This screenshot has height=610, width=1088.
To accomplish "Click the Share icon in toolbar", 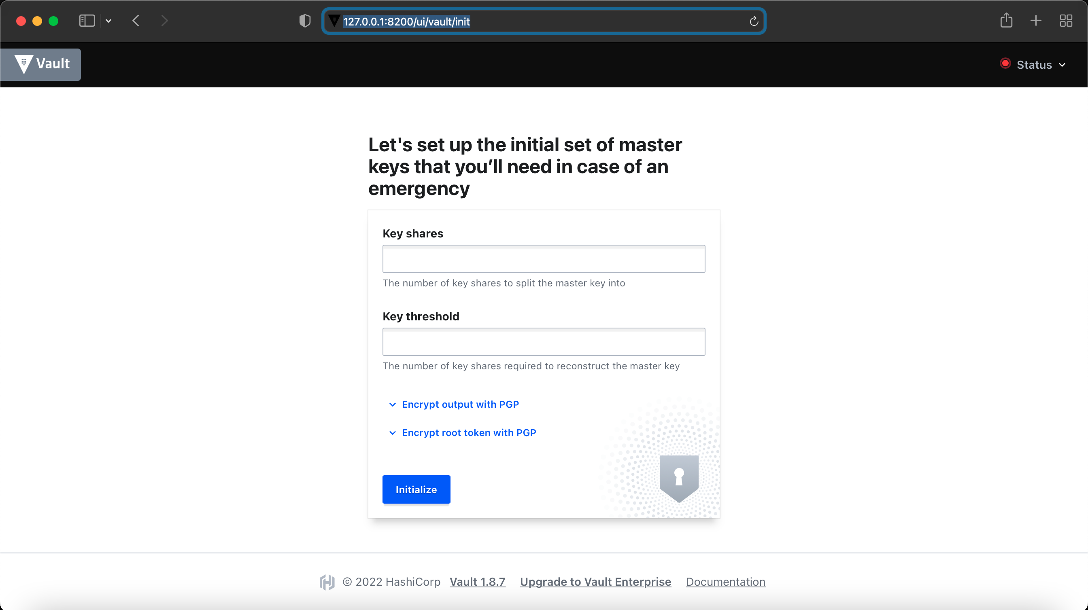I will [1006, 20].
